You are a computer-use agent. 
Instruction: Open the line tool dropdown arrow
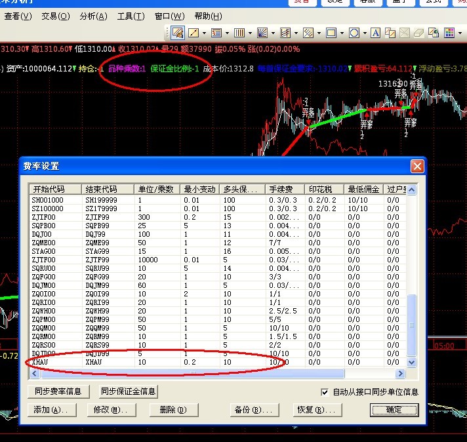pyautogui.click(x=205, y=33)
